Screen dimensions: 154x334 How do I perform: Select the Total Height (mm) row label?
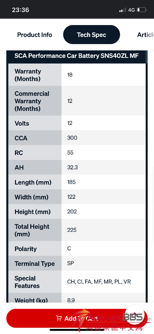coord(32,230)
